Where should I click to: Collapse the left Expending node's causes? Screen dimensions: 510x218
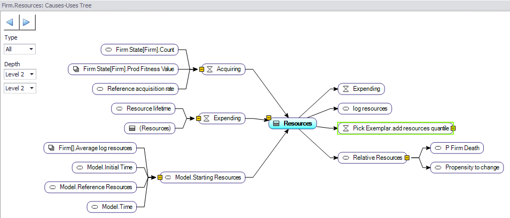[198, 118]
